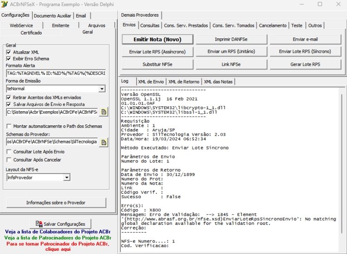The height and width of the screenshot is (254, 347).
Task: Click 'Cidade : Aruja/SP' log line
Action: tap(148, 130)
